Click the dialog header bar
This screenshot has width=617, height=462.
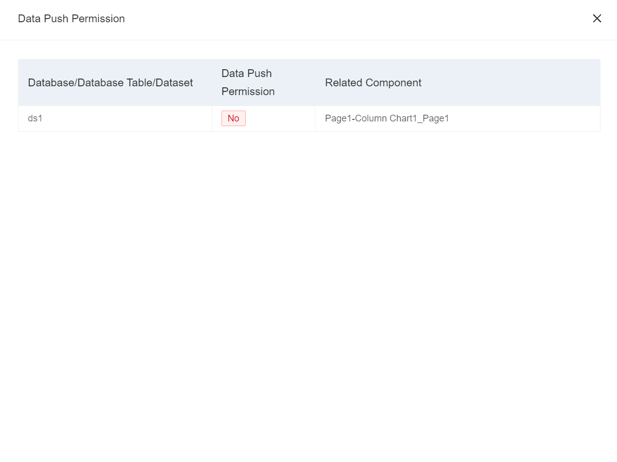tap(309, 19)
